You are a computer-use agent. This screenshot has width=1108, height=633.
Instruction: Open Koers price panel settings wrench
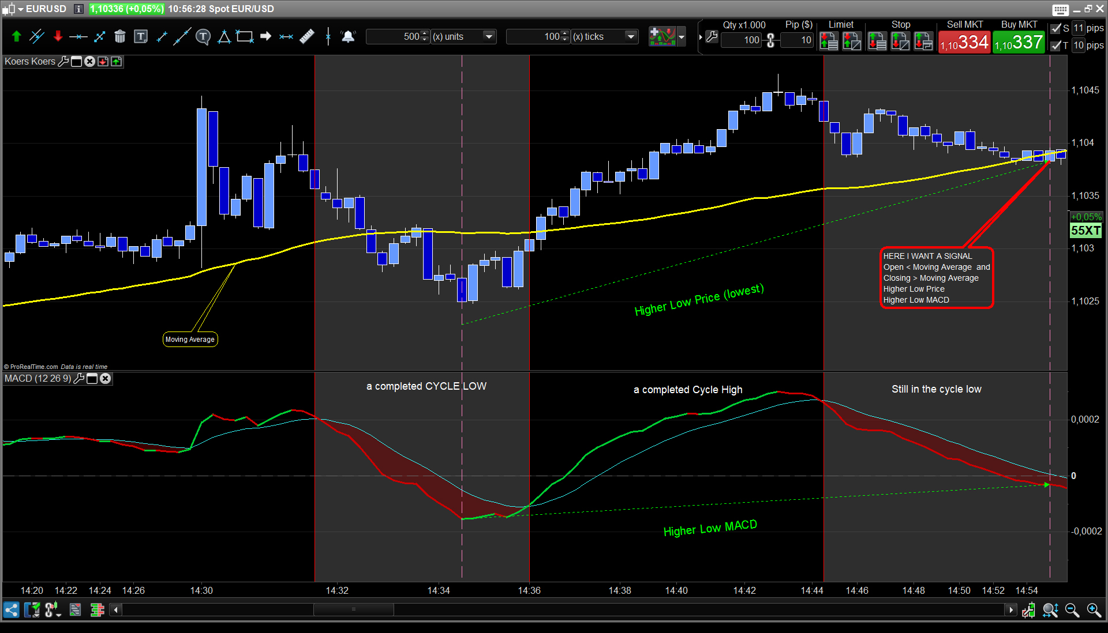(63, 62)
